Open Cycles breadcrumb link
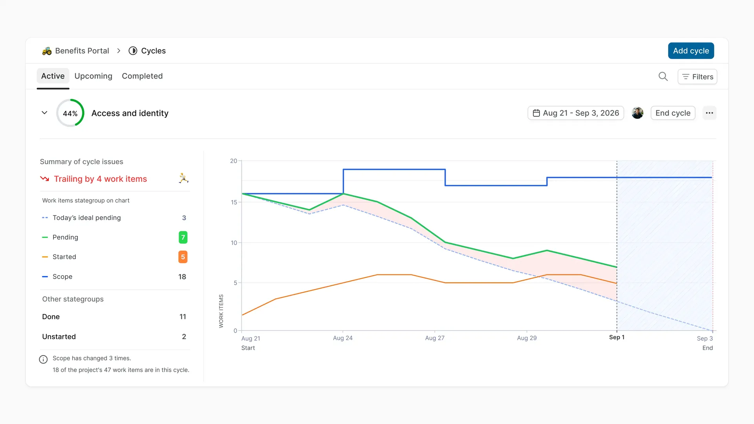 point(153,51)
